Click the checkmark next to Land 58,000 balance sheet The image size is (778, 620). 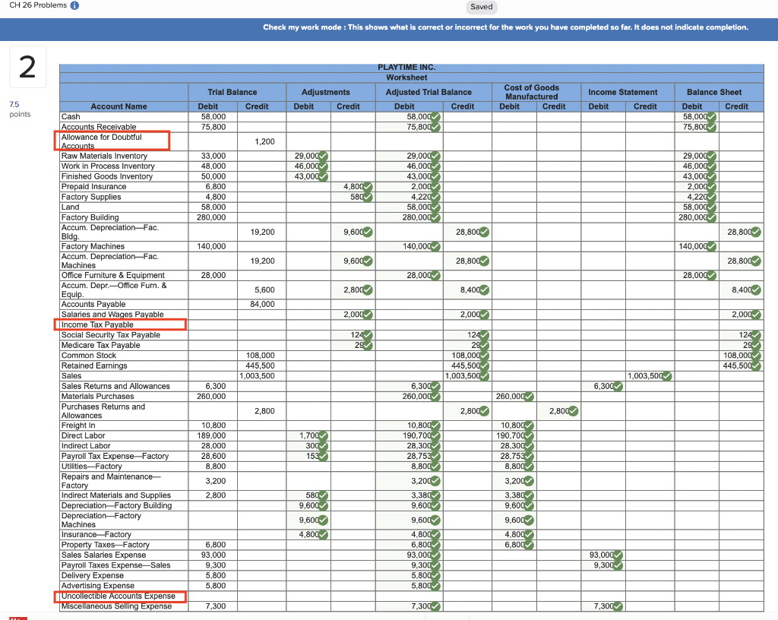pyautogui.click(x=710, y=207)
